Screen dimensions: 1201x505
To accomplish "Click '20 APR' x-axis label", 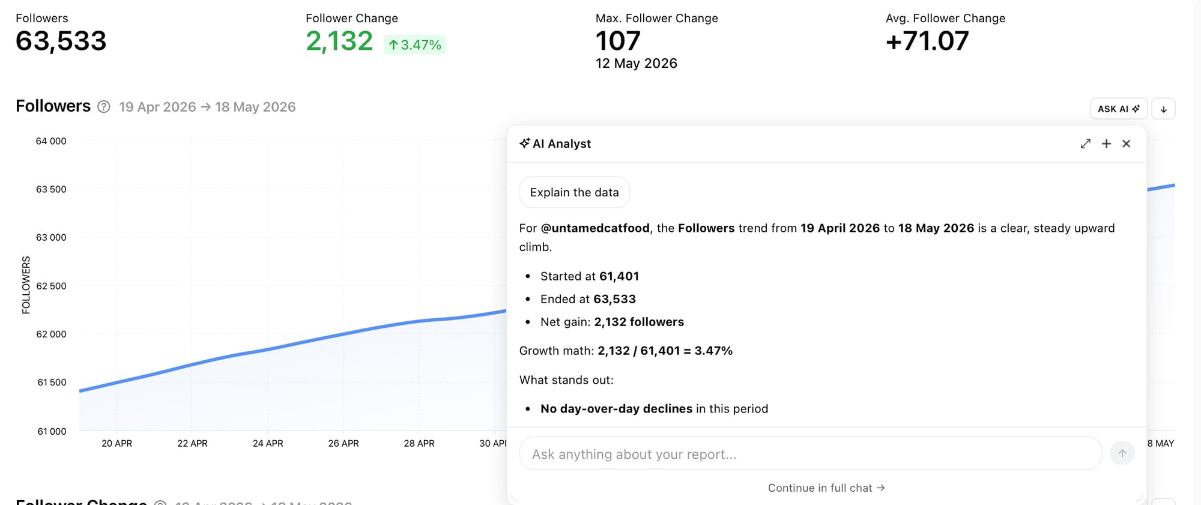I will (116, 443).
